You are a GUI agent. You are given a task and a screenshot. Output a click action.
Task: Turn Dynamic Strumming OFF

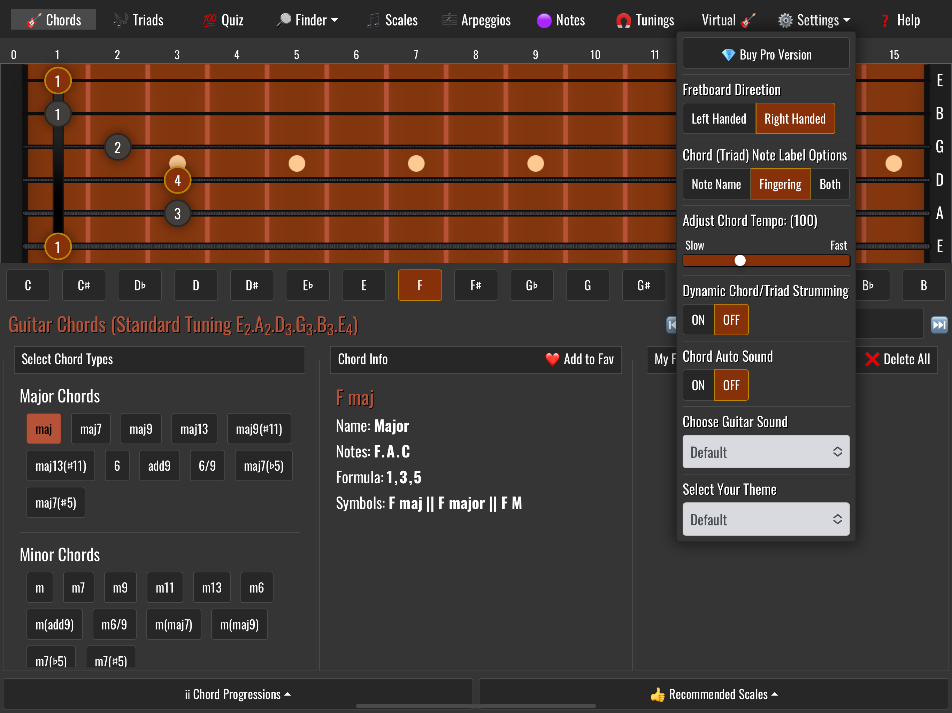[731, 320]
